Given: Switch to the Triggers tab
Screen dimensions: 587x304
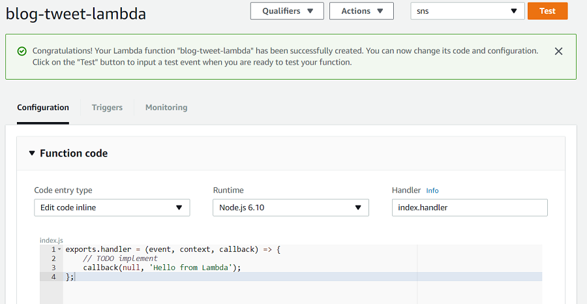Looking at the screenshot, I should point(107,108).
